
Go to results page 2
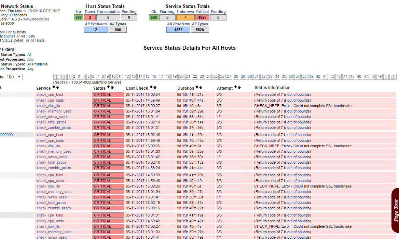[x=74, y=76]
